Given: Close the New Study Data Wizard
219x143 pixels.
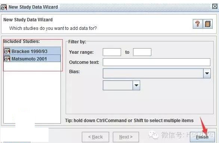Looking at the screenshot, I should click(215, 6).
